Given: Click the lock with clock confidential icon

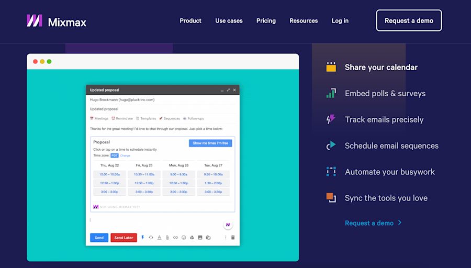Looking at the screenshot, I should pyautogui.click(x=208, y=237).
